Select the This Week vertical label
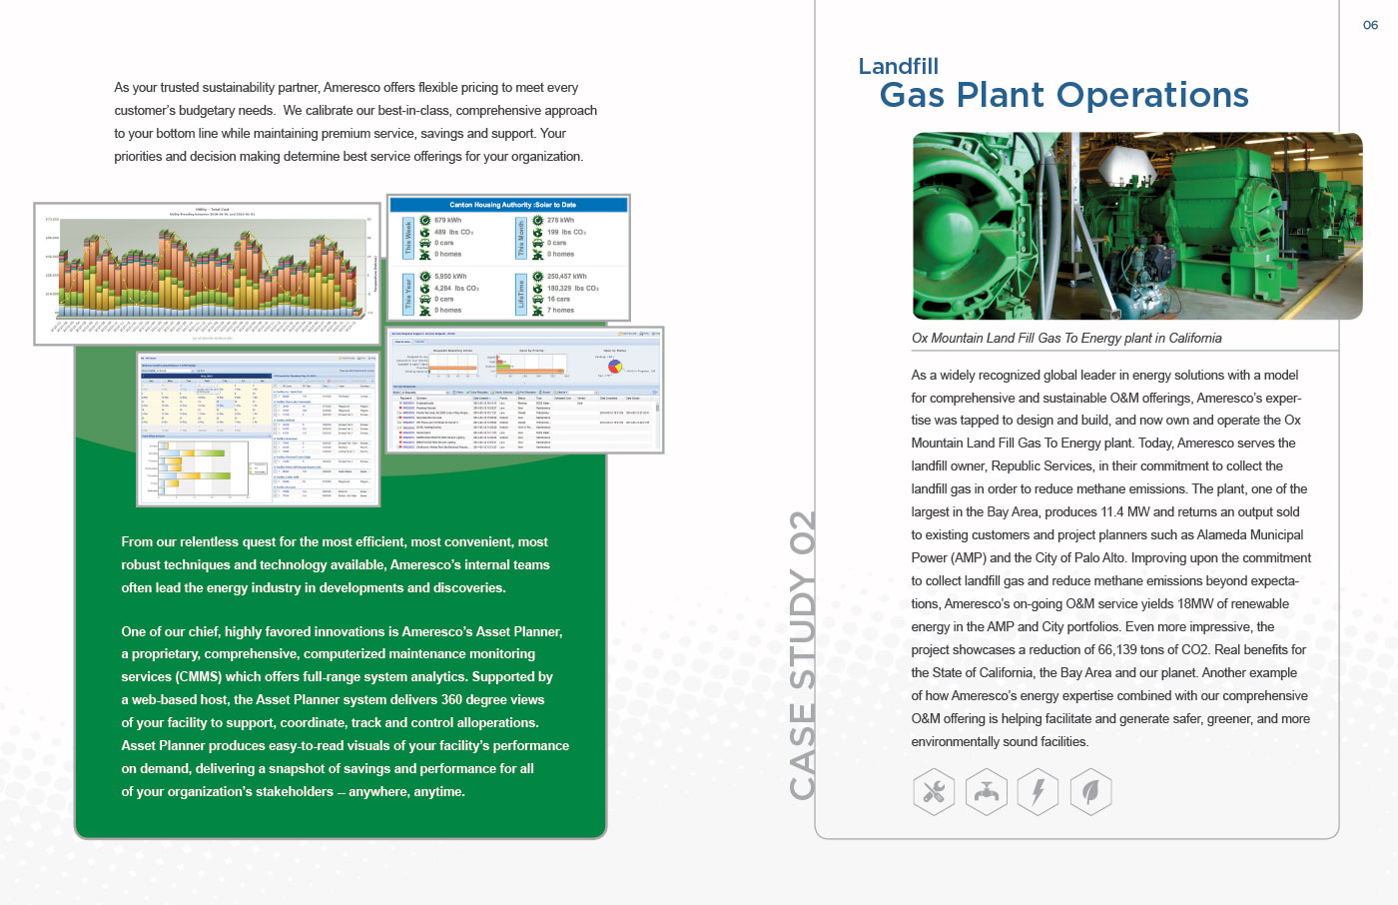 (x=408, y=238)
